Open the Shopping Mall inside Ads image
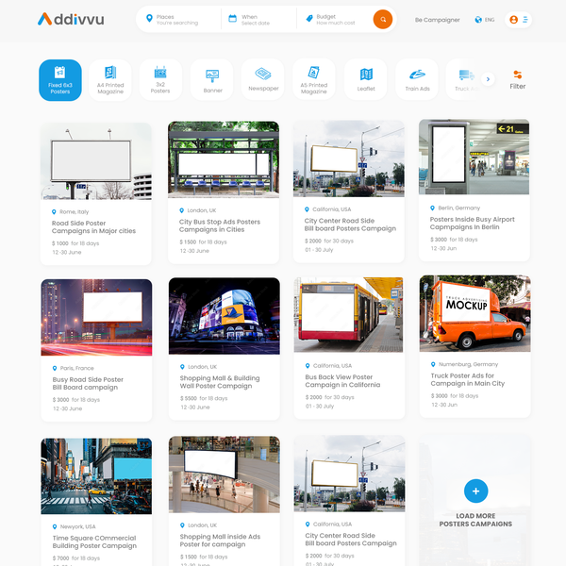Viewport: 566px width, 566px height. pyautogui.click(x=225, y=474)
